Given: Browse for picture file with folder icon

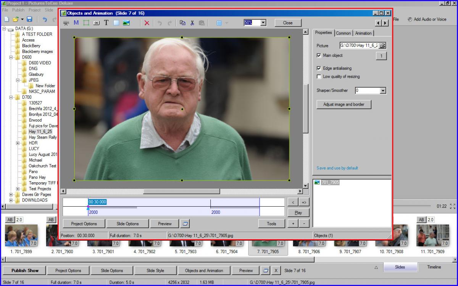Looking at the screenshot, I should 382,45.
